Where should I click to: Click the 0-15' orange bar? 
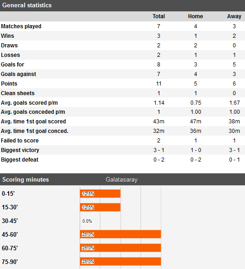pos(100,194)
